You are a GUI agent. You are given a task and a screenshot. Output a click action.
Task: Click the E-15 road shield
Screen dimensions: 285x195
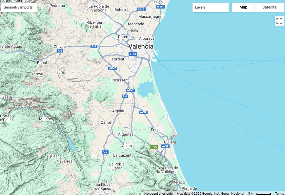(x=153, y=147)
